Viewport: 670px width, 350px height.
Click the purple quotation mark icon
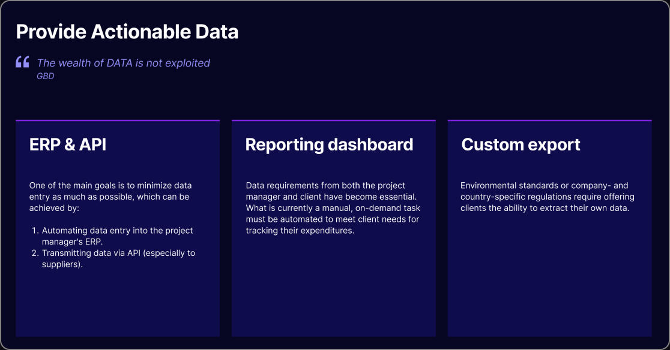pyautogui.click(x=23, y=62)
